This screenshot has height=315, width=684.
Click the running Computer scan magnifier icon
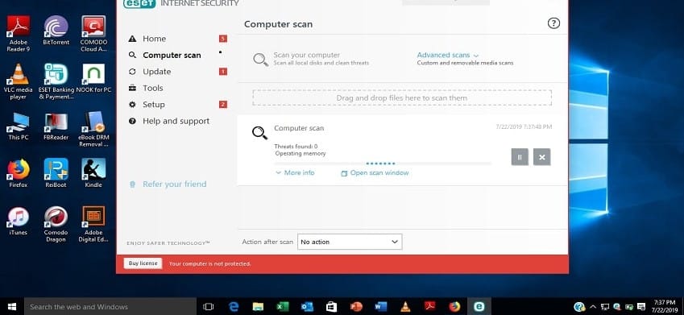click(260, 133)
